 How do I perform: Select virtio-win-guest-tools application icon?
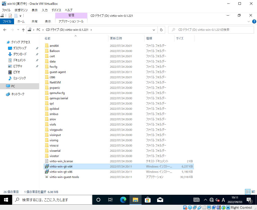47,177
